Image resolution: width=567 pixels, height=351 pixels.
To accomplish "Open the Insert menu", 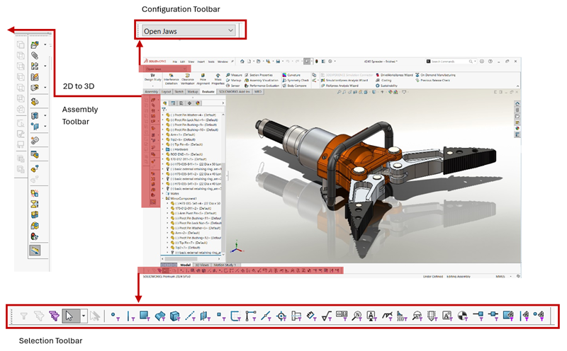I will [202, 62].
